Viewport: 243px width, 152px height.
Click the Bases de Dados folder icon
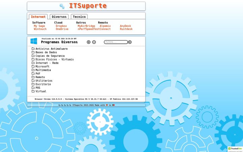point(33,52)
